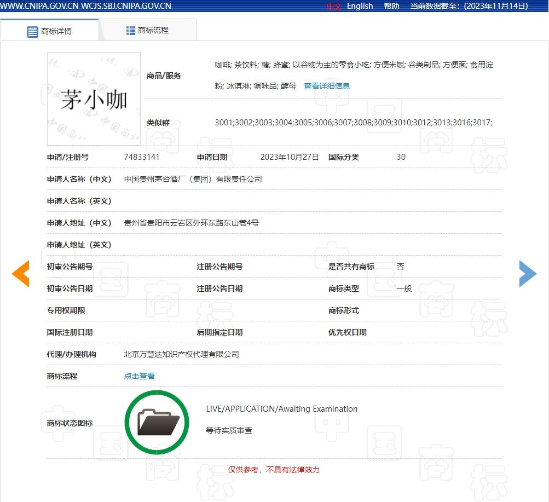
Task: Click the application date 2023年10月27日
Action: pyautogui.click(x=289, y=157)
